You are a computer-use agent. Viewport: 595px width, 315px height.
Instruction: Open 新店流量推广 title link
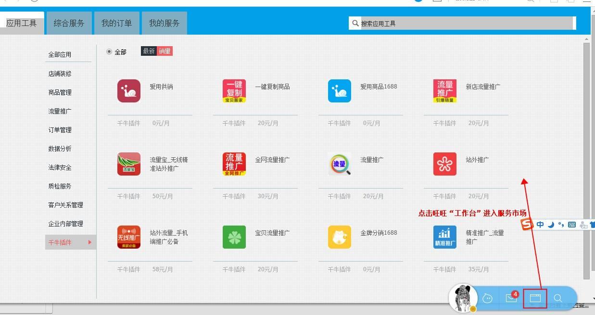pyautogui.click(x=483, y=87)
